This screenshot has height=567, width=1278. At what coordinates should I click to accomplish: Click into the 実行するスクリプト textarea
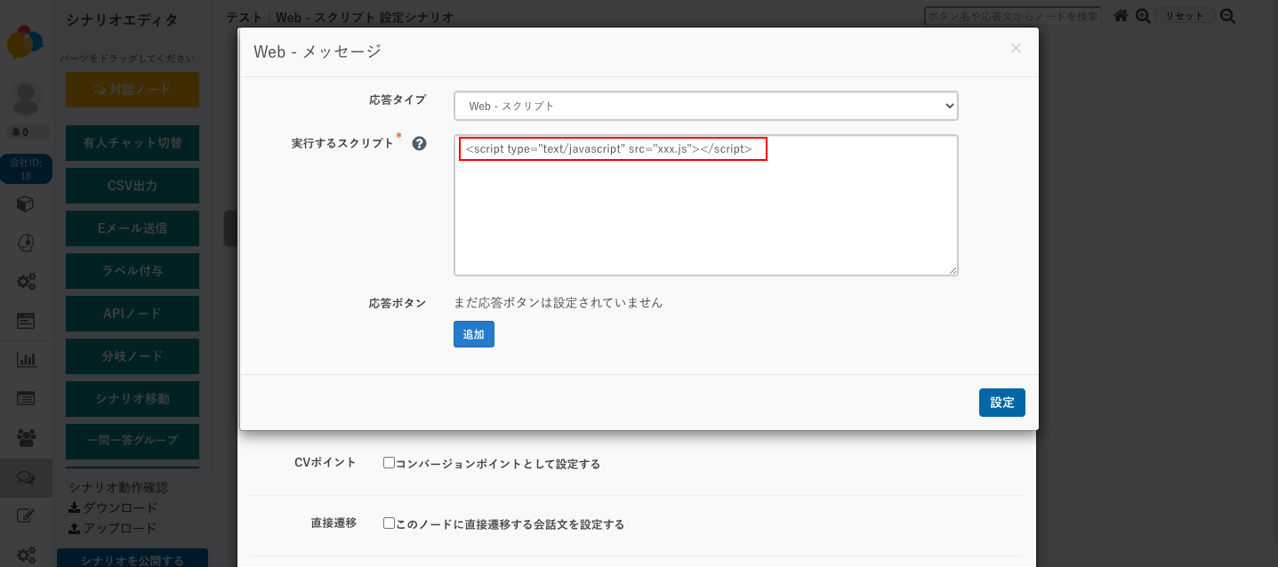pyautogui.click(x=706, y=205)
